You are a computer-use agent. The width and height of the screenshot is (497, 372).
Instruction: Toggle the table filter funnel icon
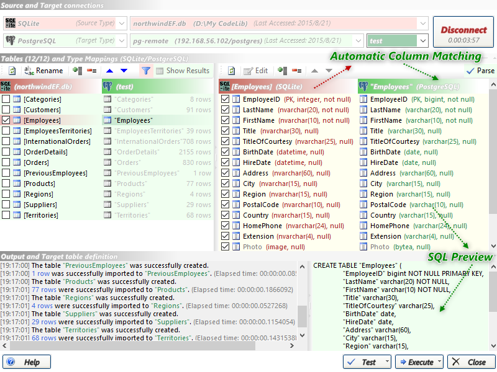point(145,71)
